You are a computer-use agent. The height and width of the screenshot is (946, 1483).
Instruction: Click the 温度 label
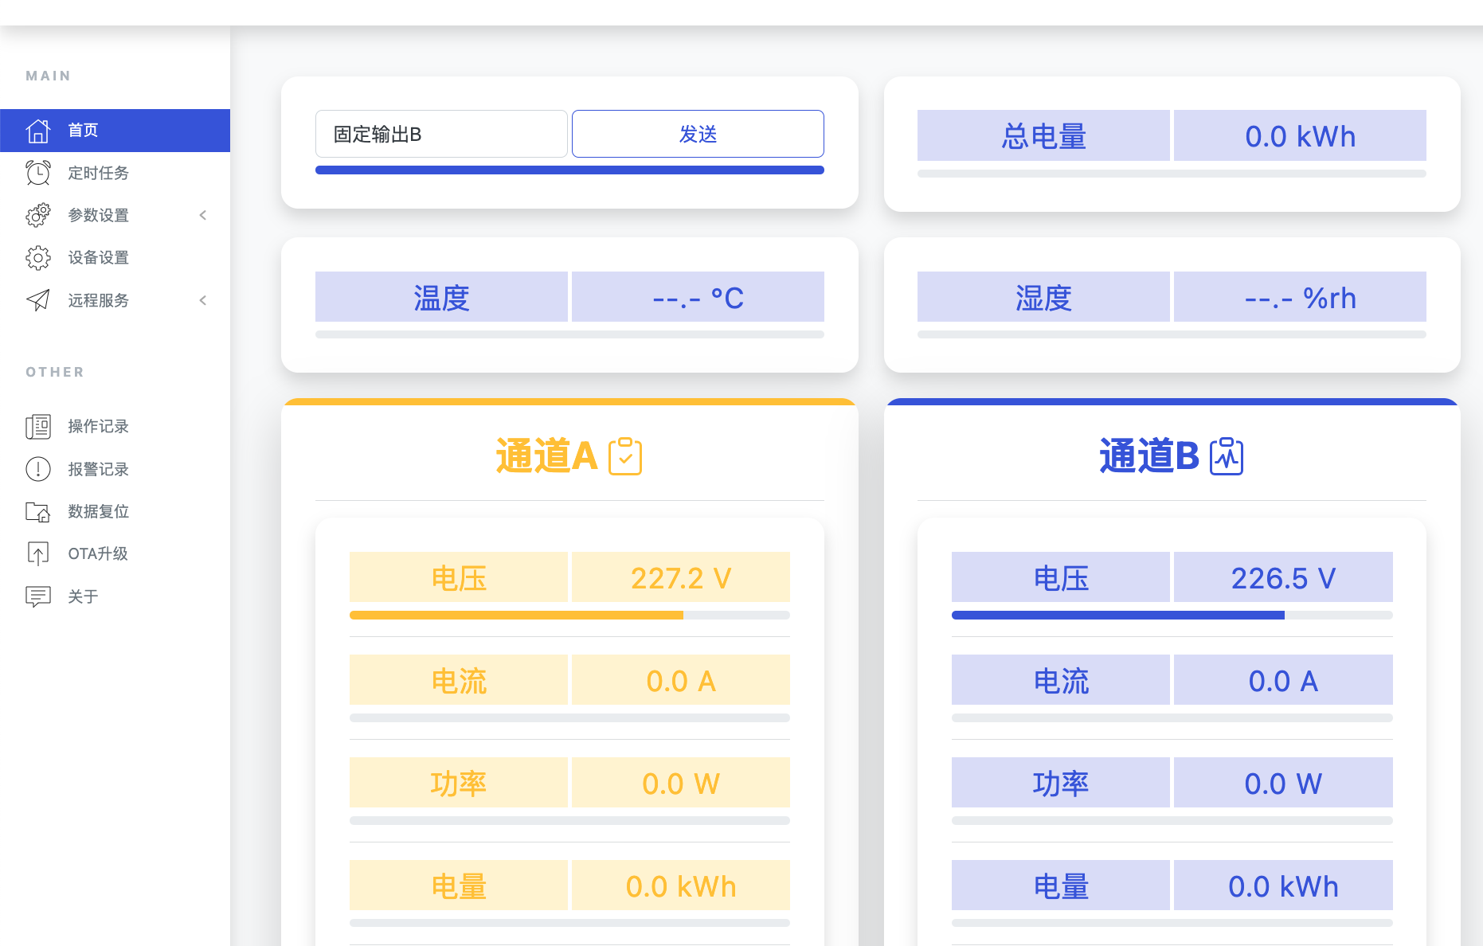pos(441,297)
